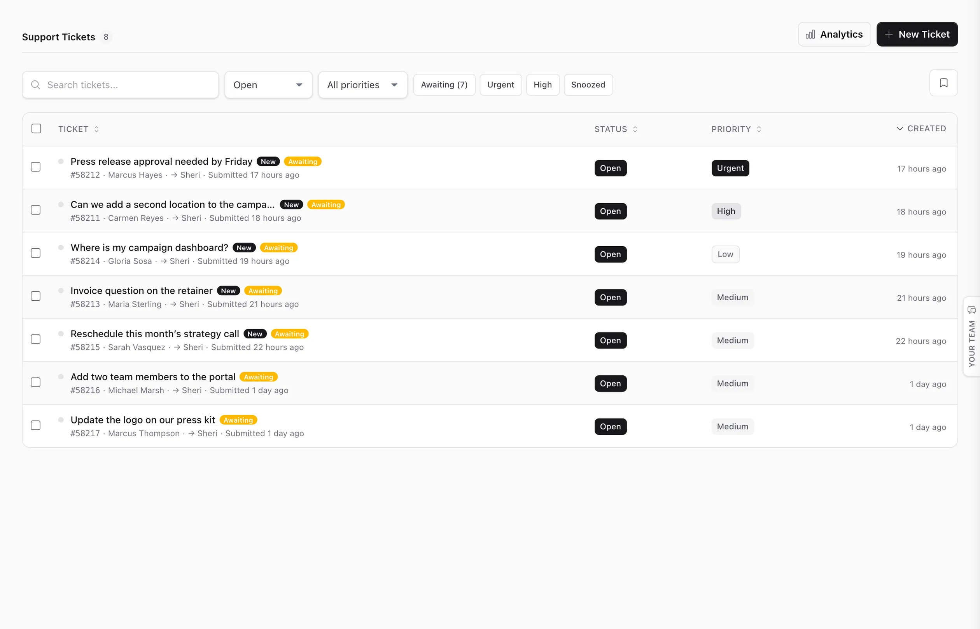Click the caret arrow in the Open dropdown
This screenshot has width=980, height=629.
(x=299, y=85)
